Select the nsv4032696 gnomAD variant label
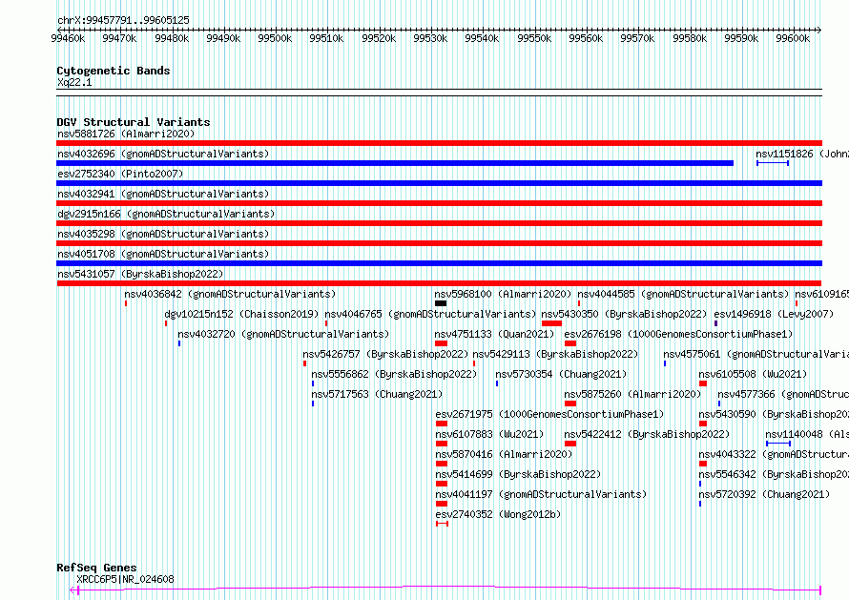 click(163, 154)
